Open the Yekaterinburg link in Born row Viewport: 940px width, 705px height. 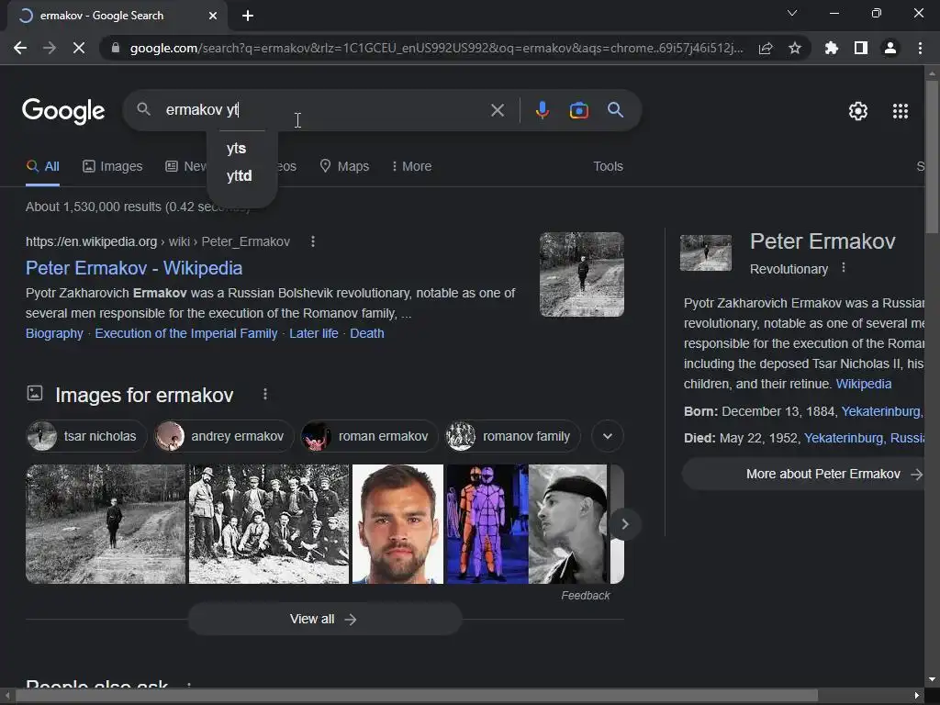click(x=881, y=412)
